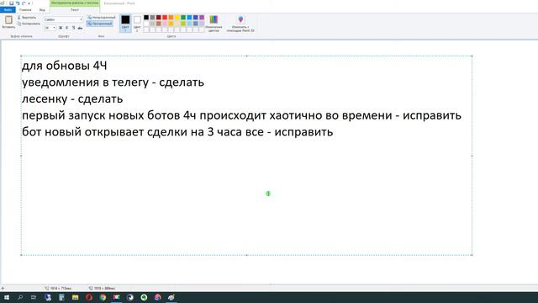Open Google Chrome from the taskbar
This screenshot has width=538, height=303.
pyautogui.click(x=103, y=297)
